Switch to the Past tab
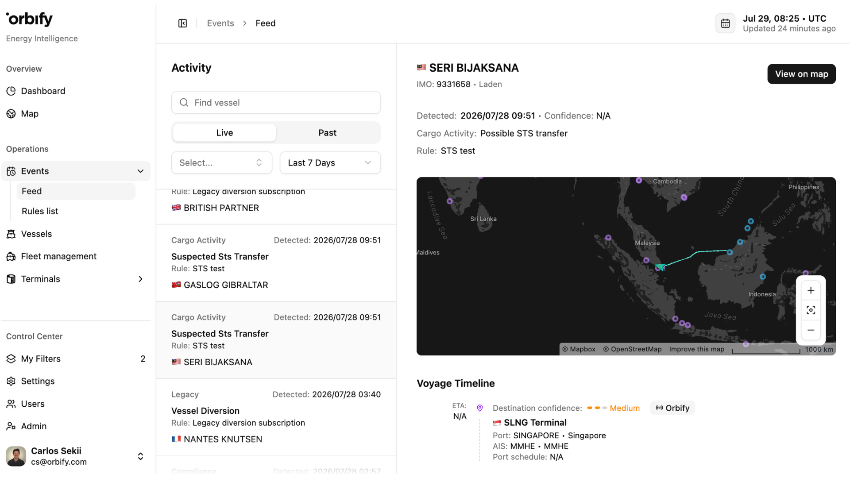 [x=327, y=133]
